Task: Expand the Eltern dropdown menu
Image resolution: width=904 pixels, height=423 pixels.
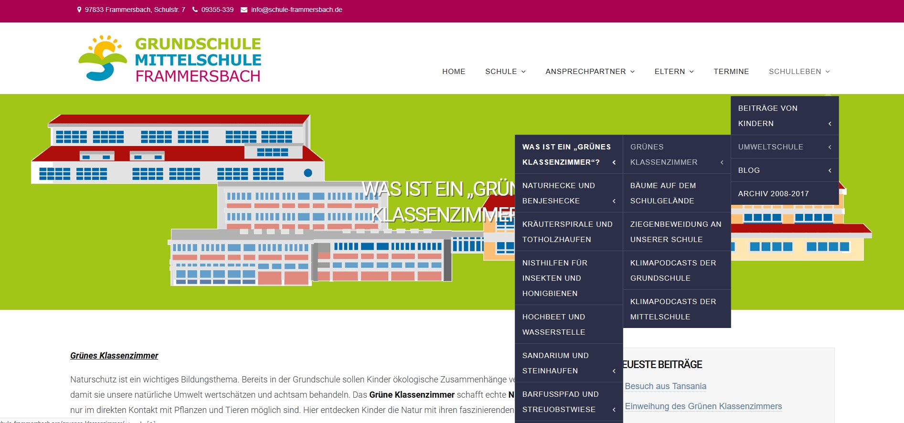Action: tap(674, 72)
